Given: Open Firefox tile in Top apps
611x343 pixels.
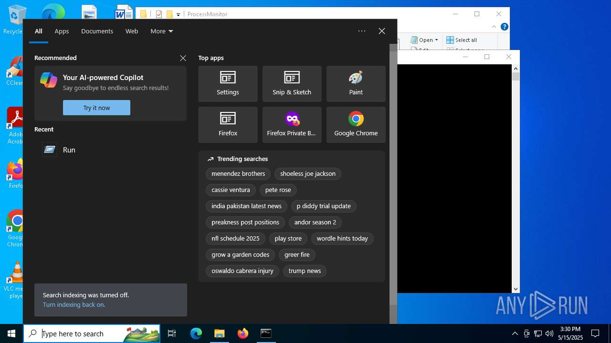Looking at the screenshot, I should pyautogui.click(x=228, y=125).
